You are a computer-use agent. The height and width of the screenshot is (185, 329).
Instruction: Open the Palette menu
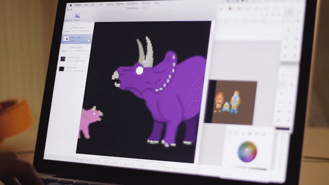[x=120, y=4]
